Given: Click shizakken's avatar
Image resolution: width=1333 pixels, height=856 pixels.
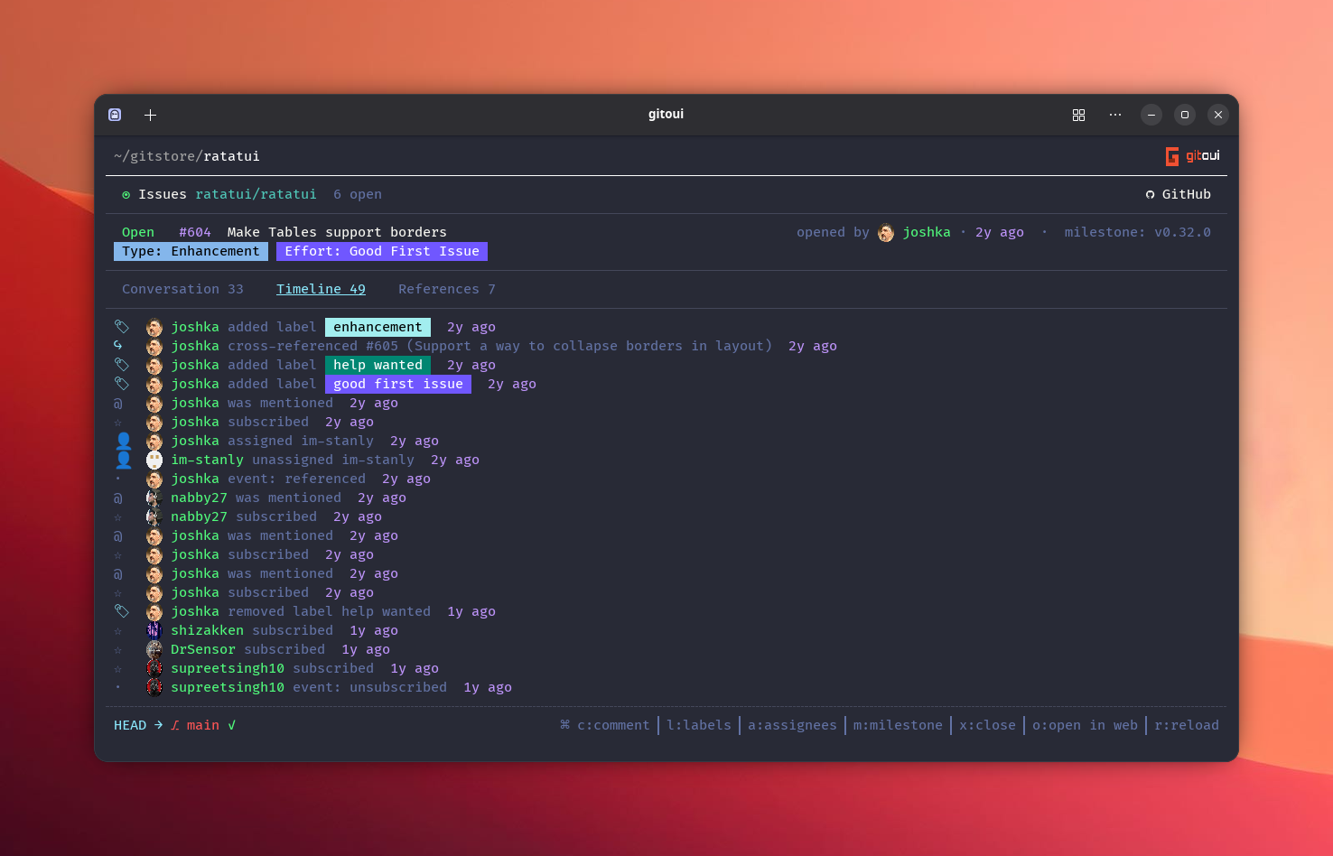Looking at the screenshot, I should pyautogui.click(x=154, y=631).
